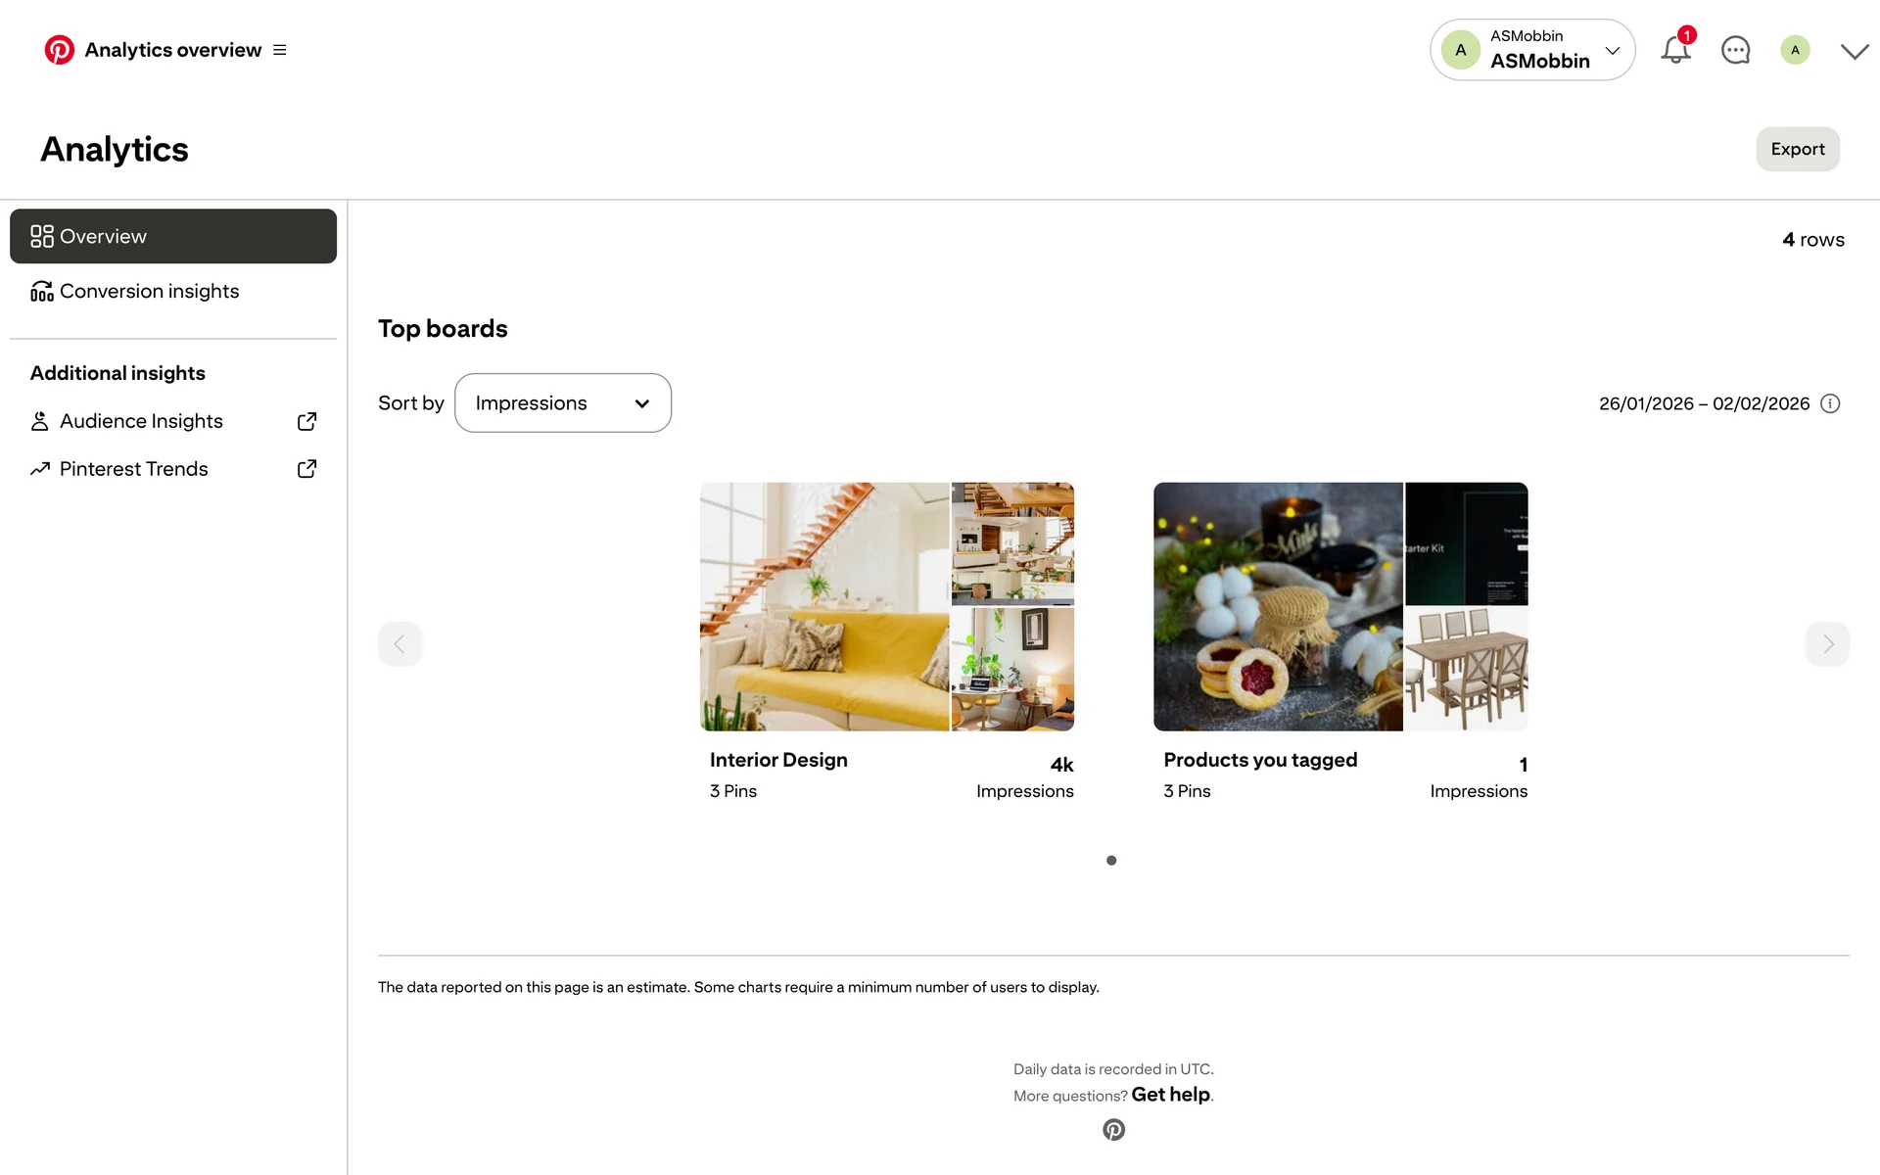Click date range info icon
1880x1175 pixels.
coord(1830,403)
